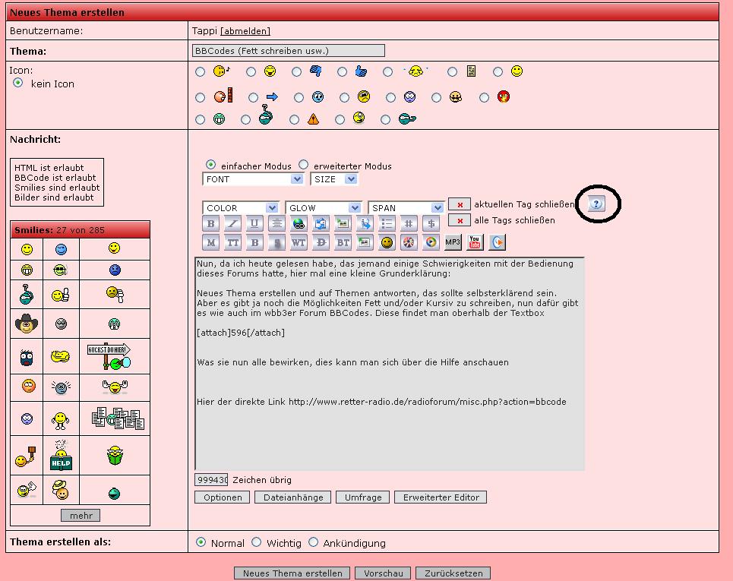Open BBCode help via question mark button
The width and height of the screenshot is (733, 581).
tap(597, 204)
